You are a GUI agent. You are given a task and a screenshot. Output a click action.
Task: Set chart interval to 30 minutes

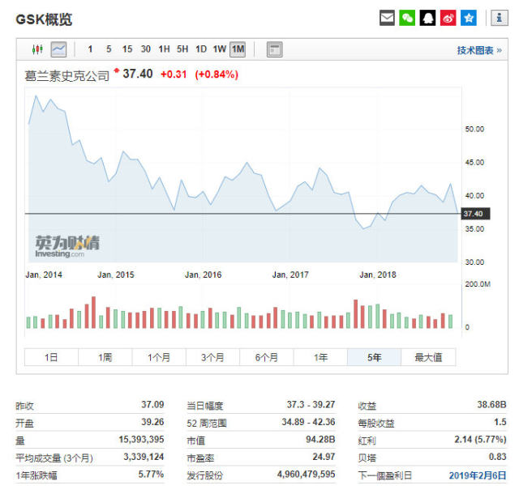coord(146,49)
